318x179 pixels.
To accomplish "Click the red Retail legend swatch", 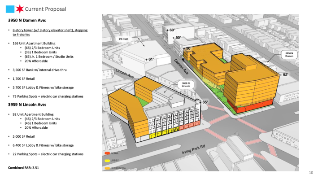I will [107, 153].
